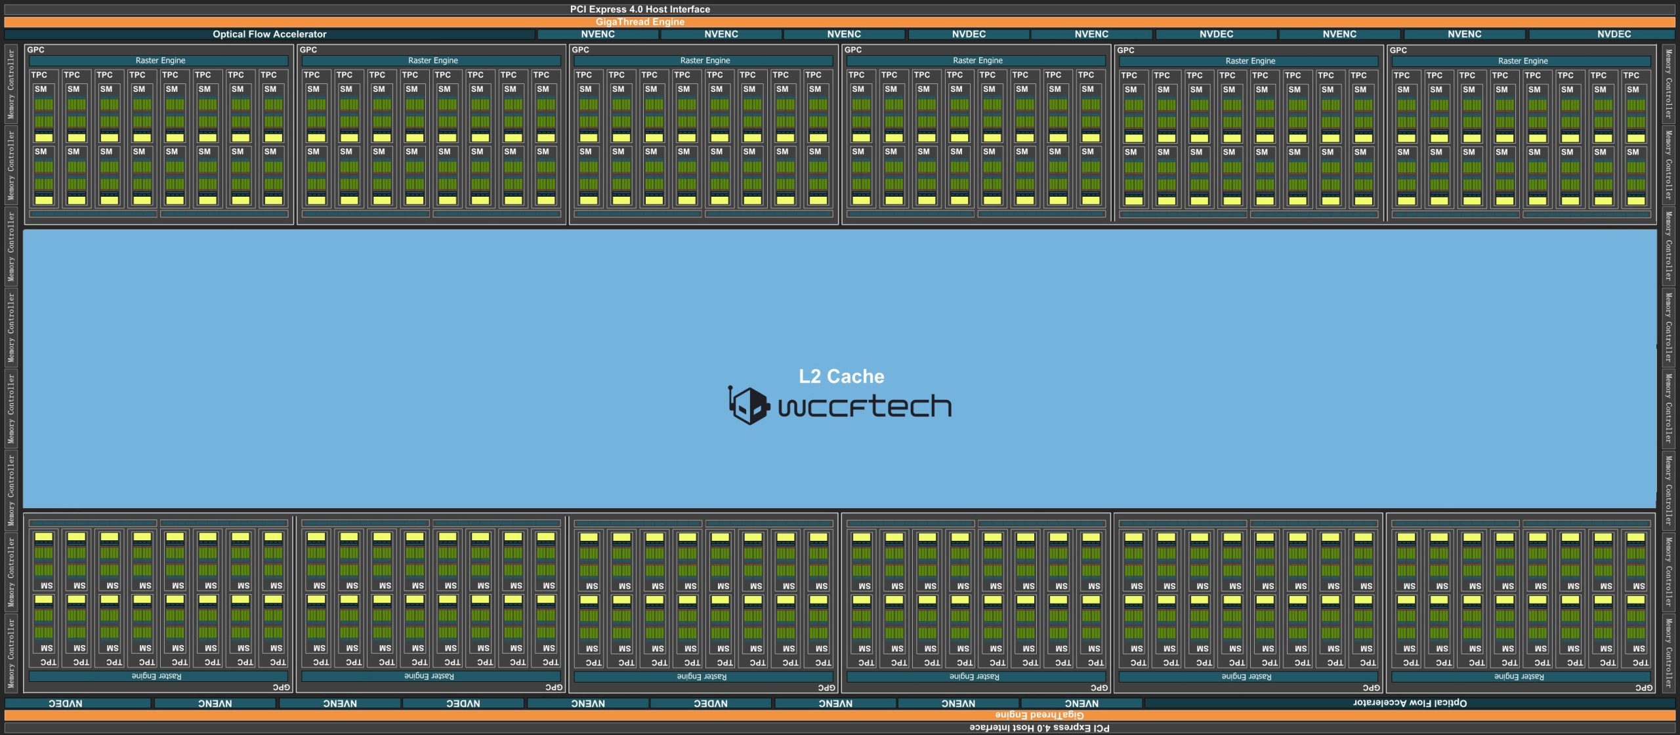The height and width of the screenshot is (735, 1680).
Task: Click the first TPC label in the top-left GPC
Action: point(39,75)
